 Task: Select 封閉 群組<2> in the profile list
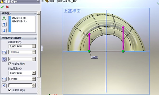[x=19, y=21]
